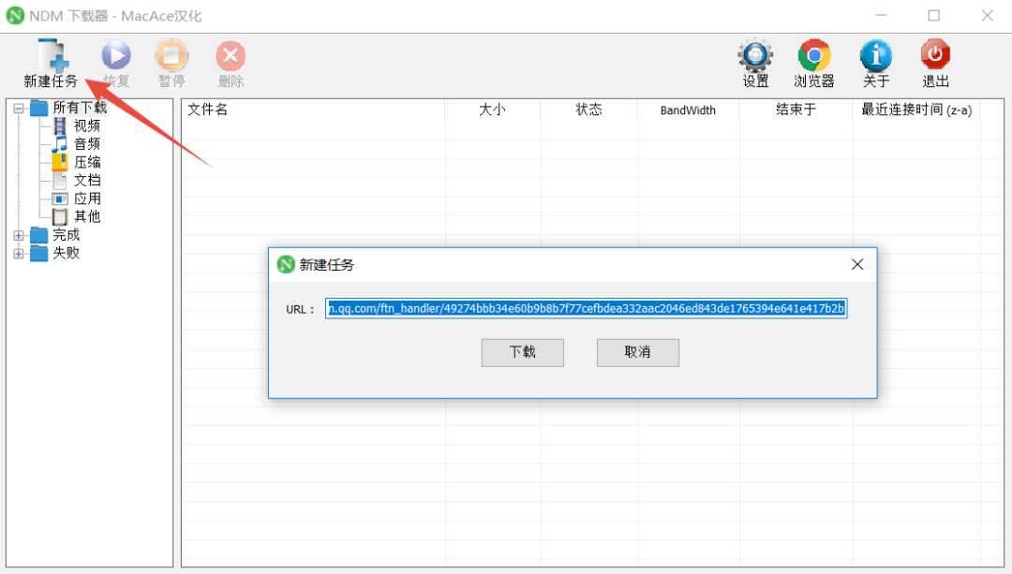Click the 下载 button in dialog
Image resolution: width=1012 pixels, height=574 pixels.
pyautogui.click(x=523, y=352)
